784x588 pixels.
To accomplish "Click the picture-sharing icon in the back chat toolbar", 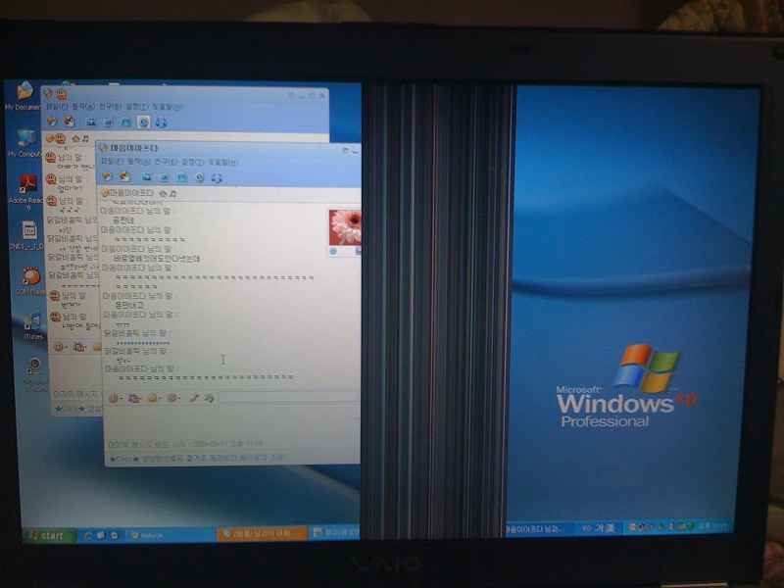I will coord(90,122).
